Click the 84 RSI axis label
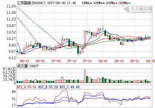Screen dimensions: 155x108 [14, 92]
